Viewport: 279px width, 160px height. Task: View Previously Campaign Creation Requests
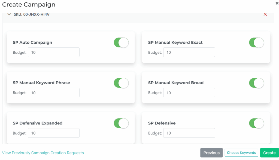pos(43,153)
